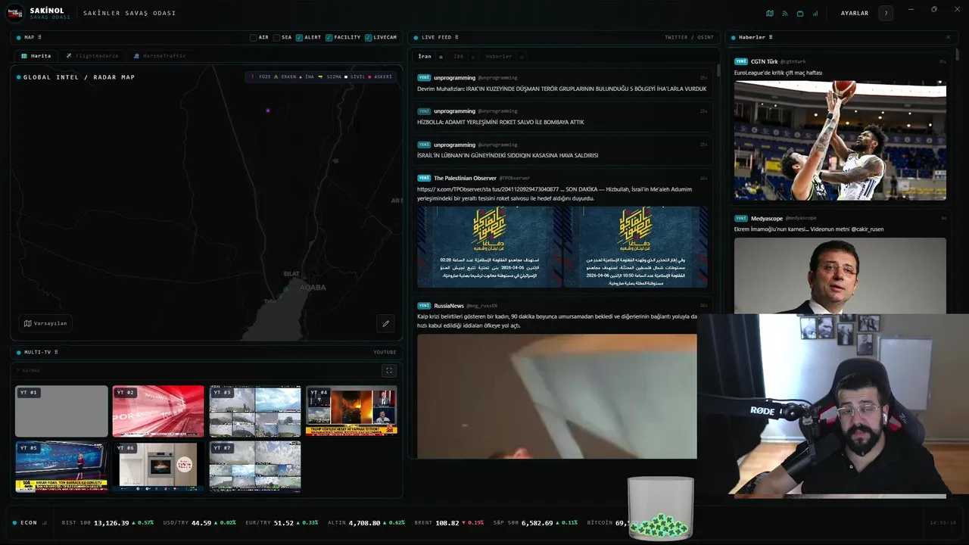The width and height of the screenshot is (969, 545).
Task: Click the YOUTUBE label in Multi-TV
Action: pos(385,352)
